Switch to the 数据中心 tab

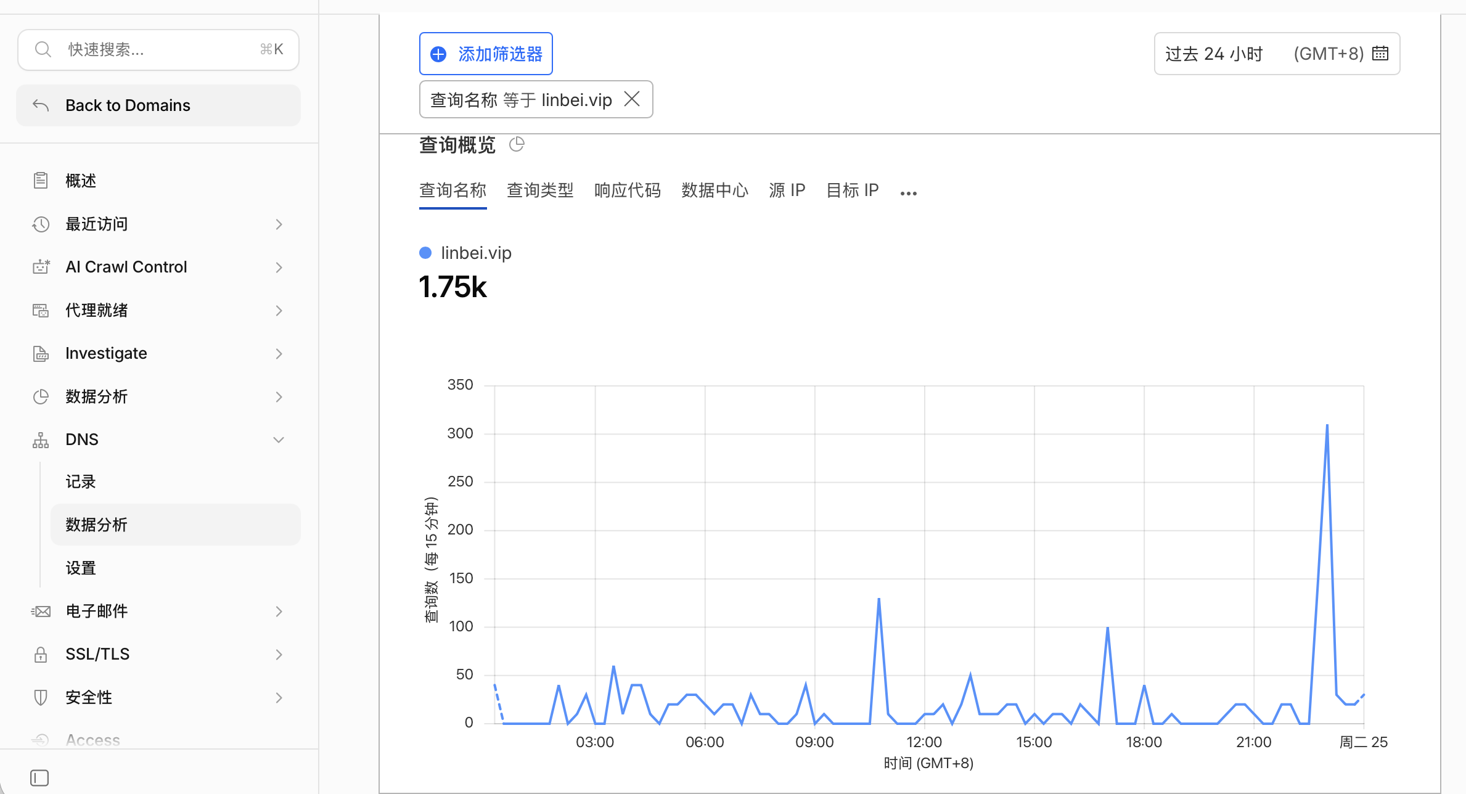tap(715, 190)
